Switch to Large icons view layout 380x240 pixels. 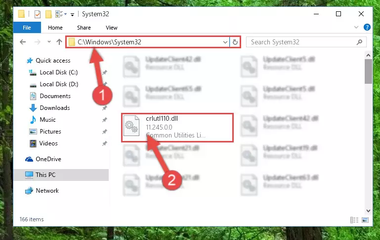(x=365, y=220)
